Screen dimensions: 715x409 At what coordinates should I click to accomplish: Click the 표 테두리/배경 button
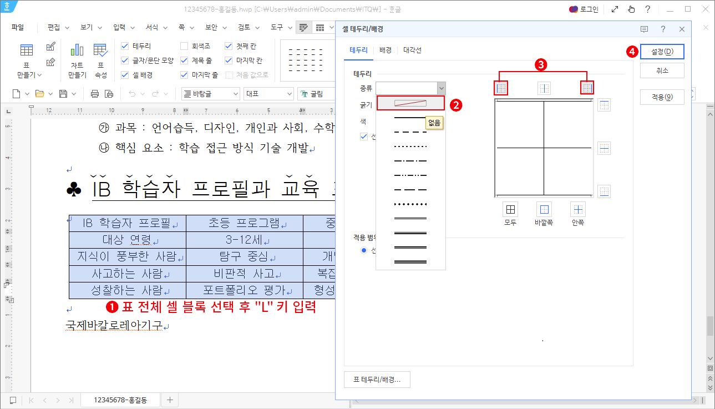(377, 380)
